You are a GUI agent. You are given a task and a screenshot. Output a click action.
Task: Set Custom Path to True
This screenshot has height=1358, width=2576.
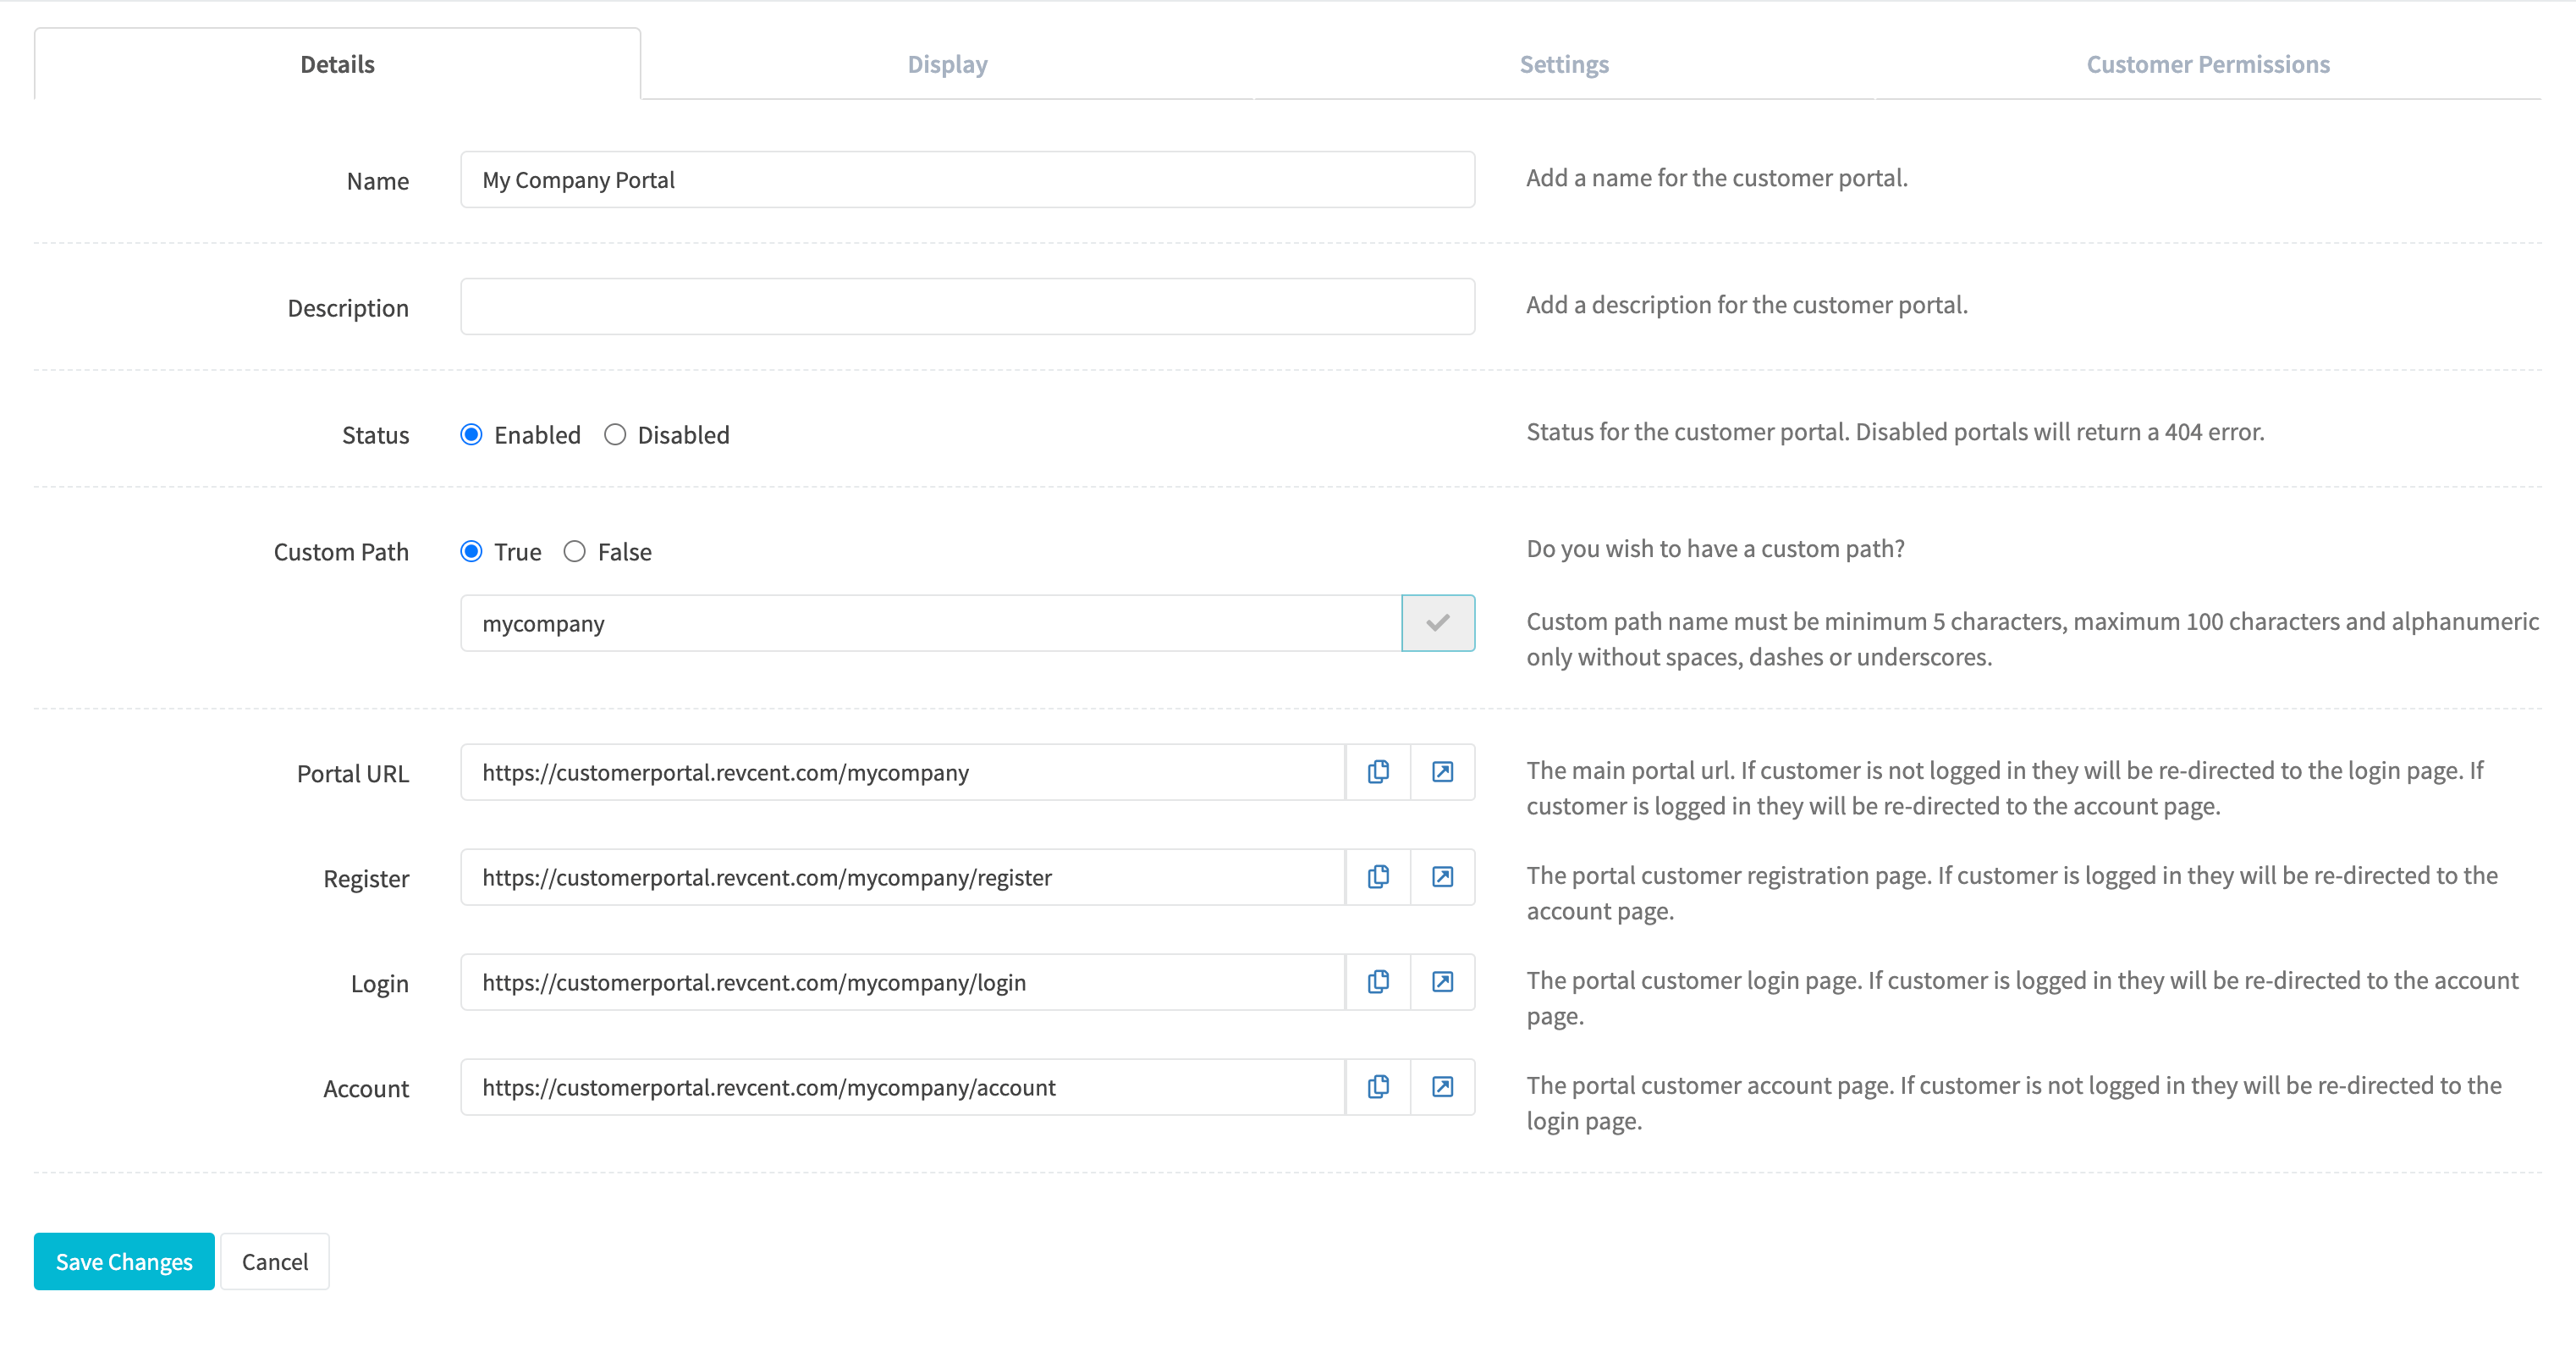click(471, 551)
